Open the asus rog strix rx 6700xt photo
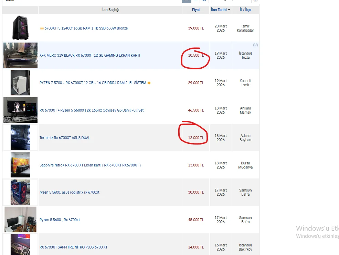Viewport: 339px width, 255px height. click(x=20, y=192)
